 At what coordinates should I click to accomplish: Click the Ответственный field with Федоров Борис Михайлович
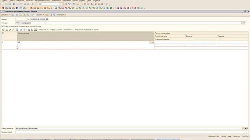click(x=129, y=128)
